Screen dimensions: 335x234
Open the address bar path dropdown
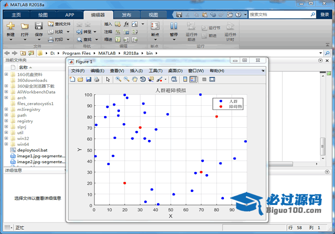coord(320,53)
